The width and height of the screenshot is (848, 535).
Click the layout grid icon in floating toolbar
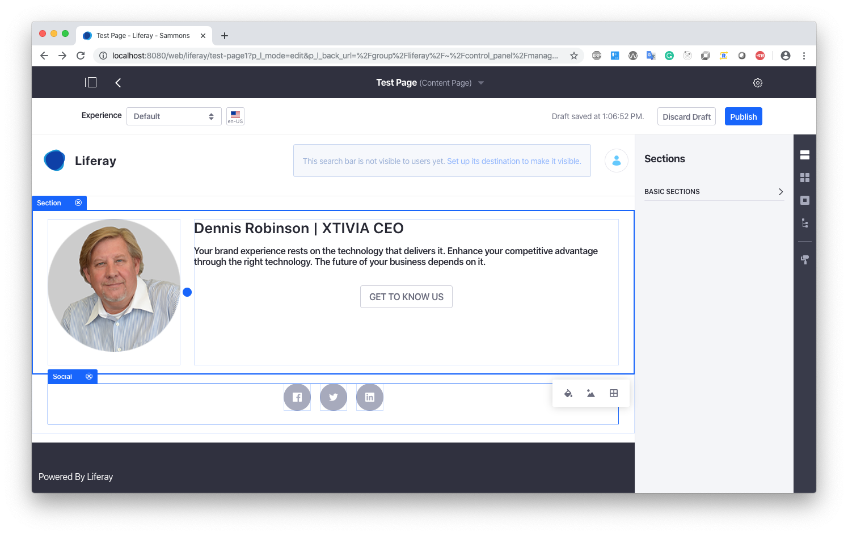(x=613, y=393)
